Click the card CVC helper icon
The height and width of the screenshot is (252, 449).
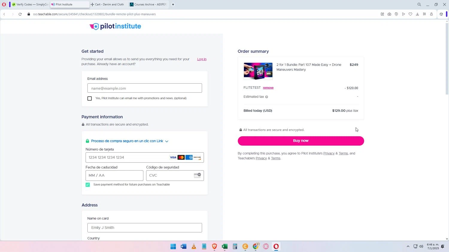point(197,175)
